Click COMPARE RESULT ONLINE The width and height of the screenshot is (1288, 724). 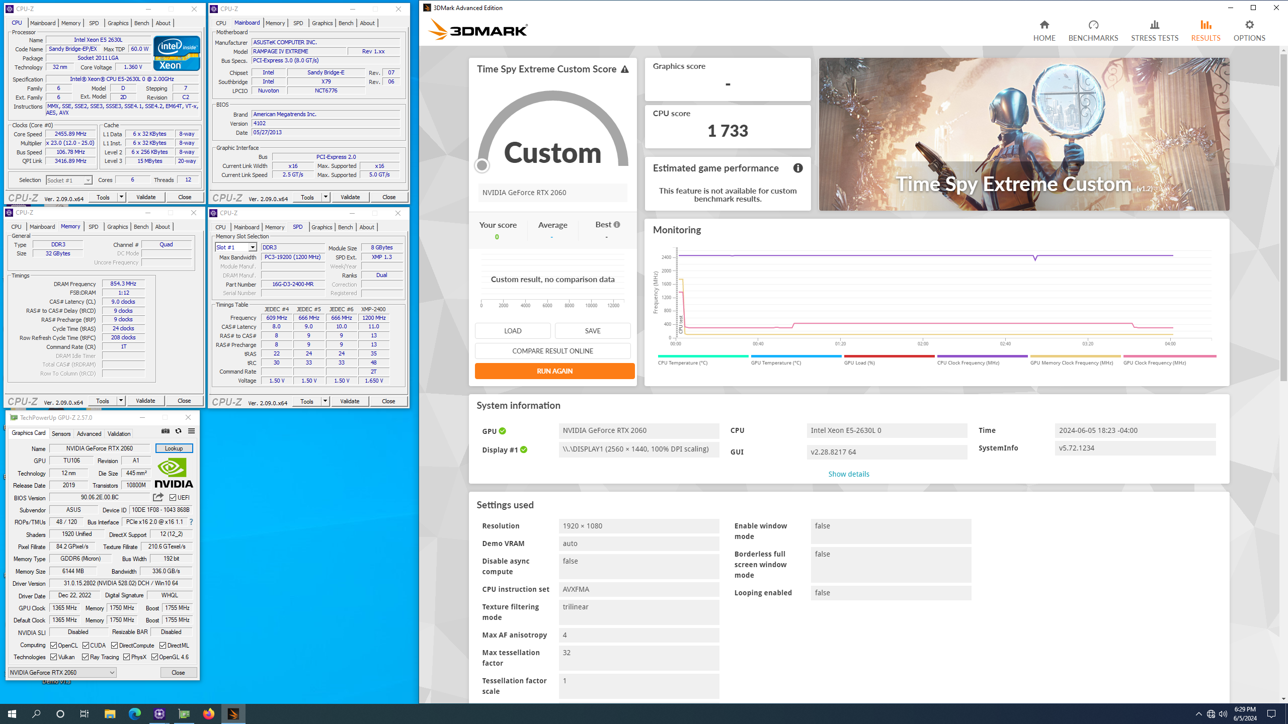pyautogui.click(x=552, y=351)
